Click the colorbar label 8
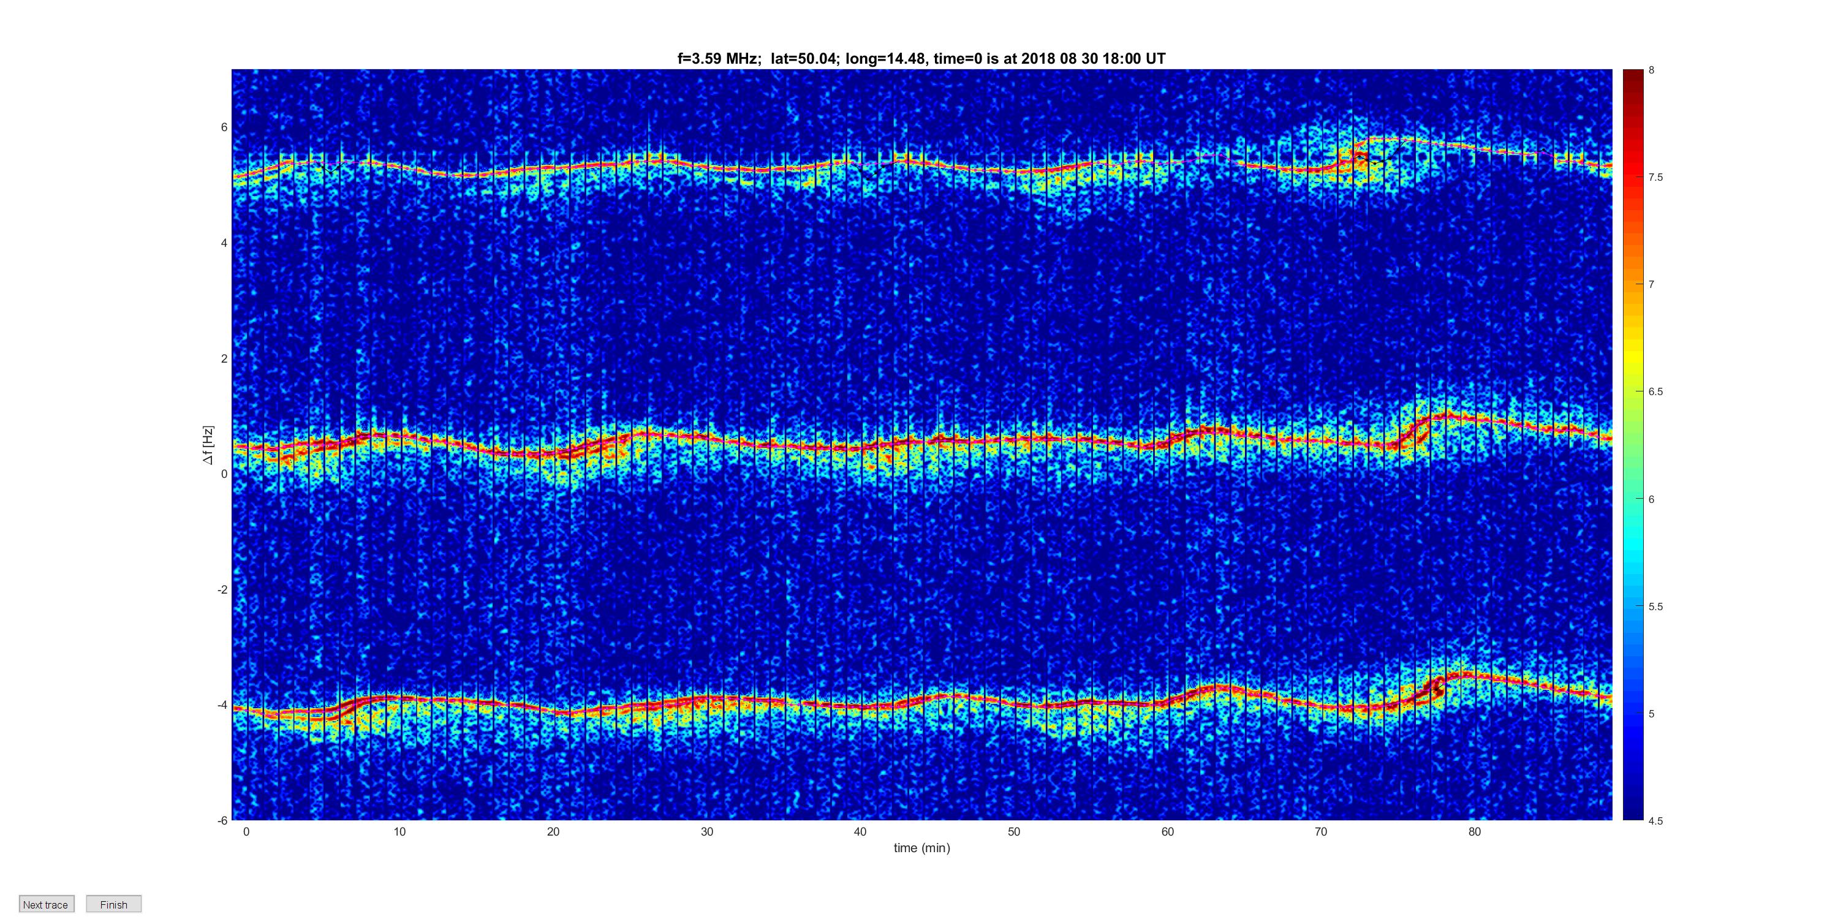This screenshot has width=1838, height=922. tap(1651, 70)
